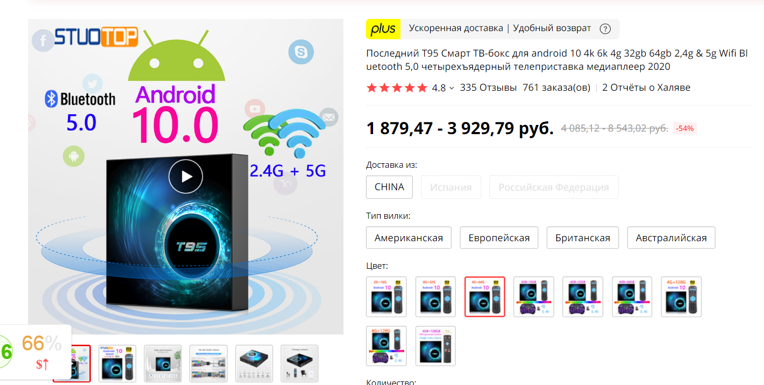This screenshot has height=385, width=764.
Task: Select the 4G+32G color variant thumbnail
Action: point(435,297)
